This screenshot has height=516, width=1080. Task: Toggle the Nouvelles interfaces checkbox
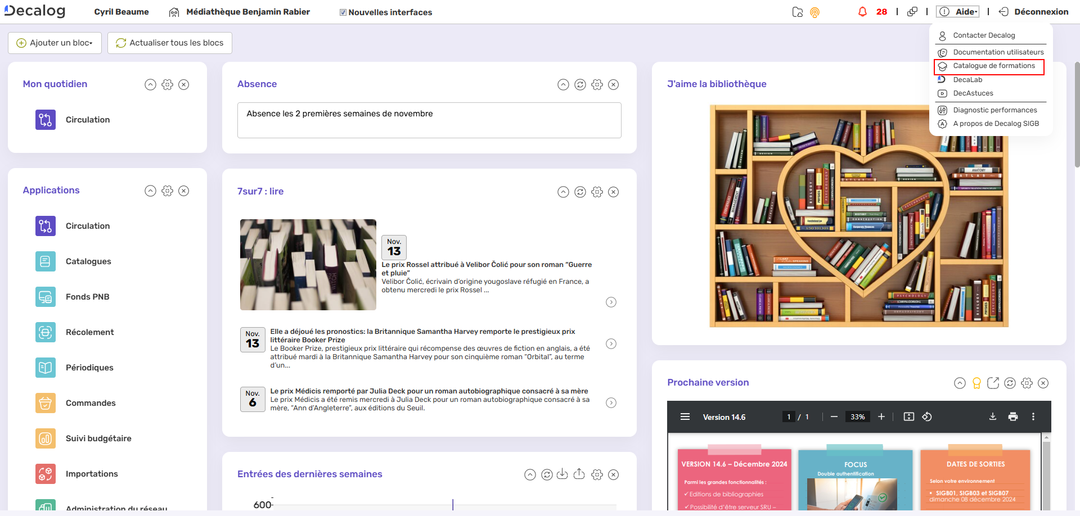pyautogui.click(x=342, y=12)
